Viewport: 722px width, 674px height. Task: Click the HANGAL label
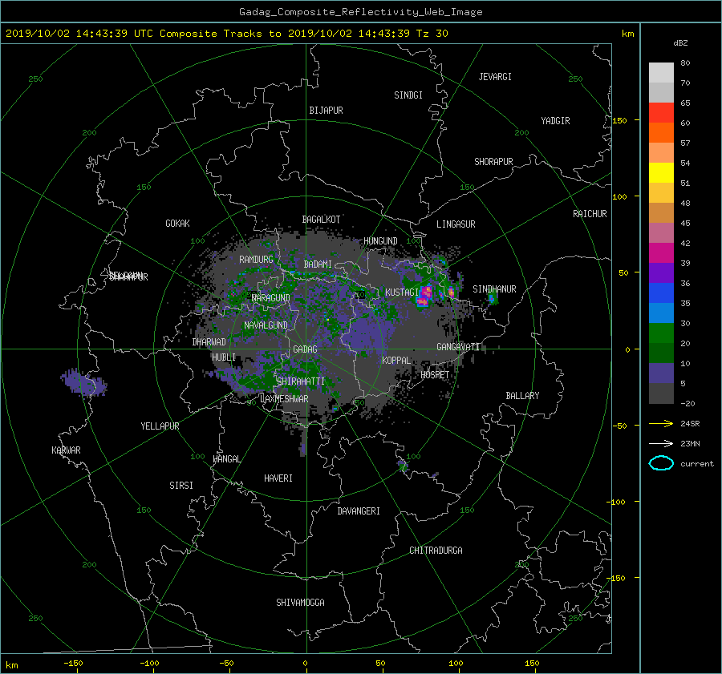(227, 459)
